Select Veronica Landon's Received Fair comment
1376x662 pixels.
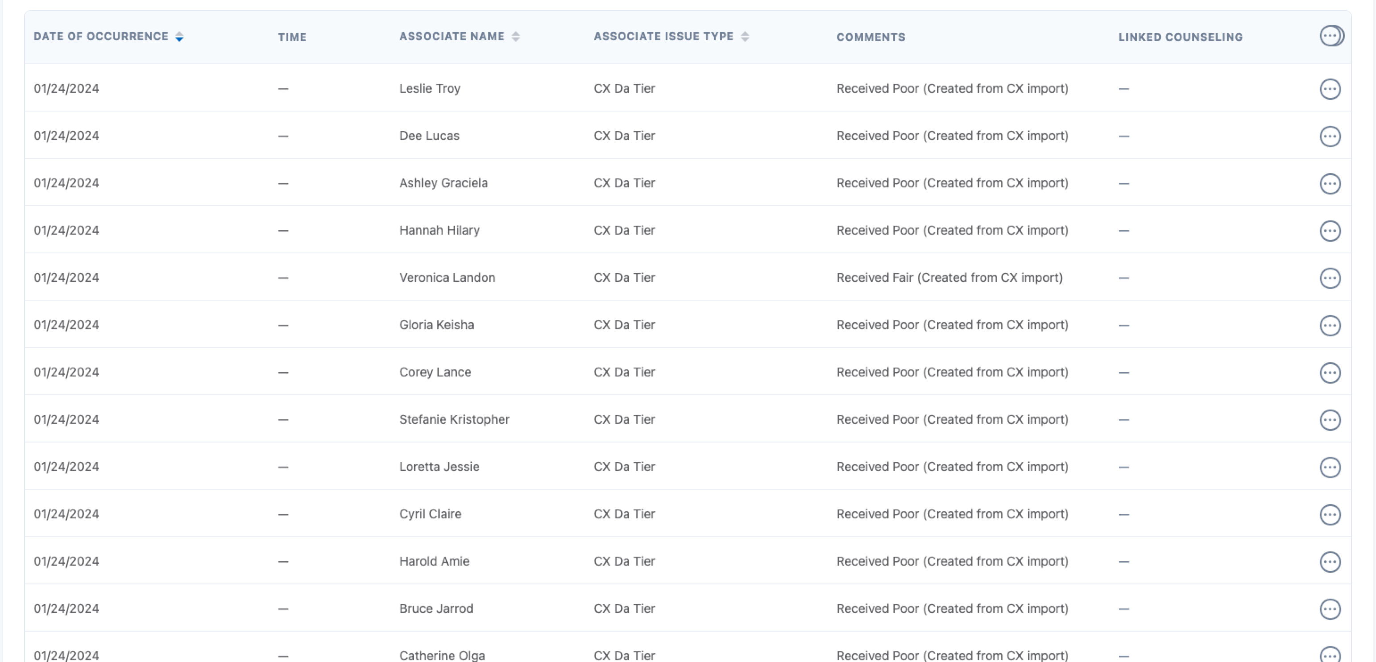[949, 277]
